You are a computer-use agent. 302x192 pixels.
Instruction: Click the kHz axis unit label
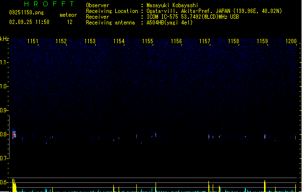pos(4,39)
